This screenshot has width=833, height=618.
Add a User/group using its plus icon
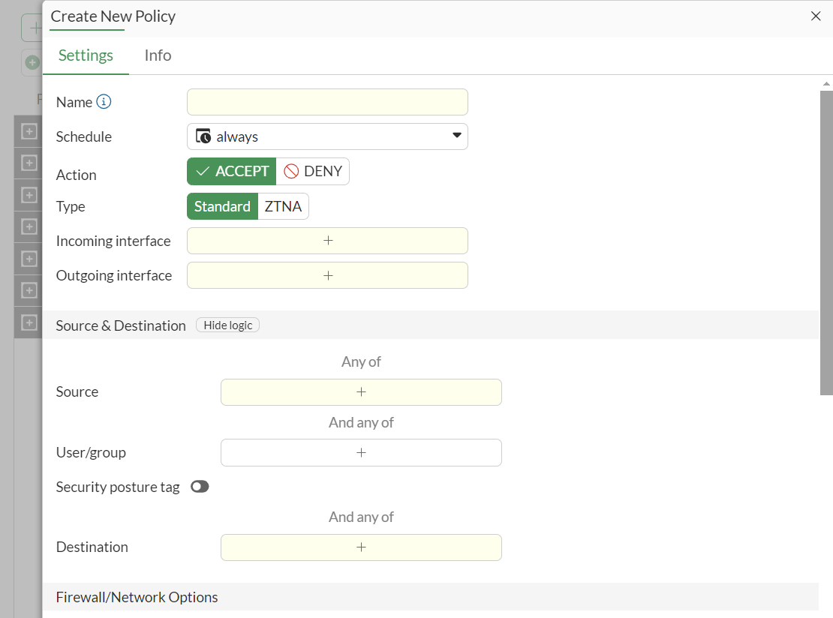pos(361,452)
